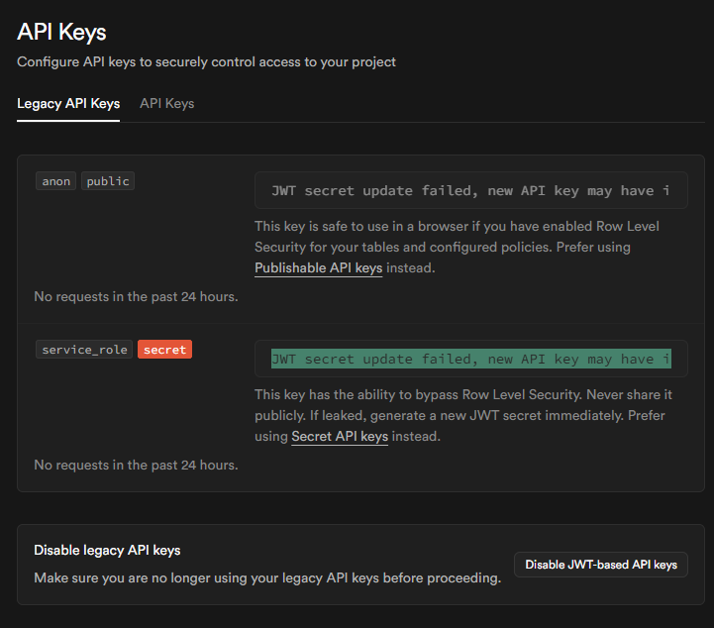The width and height of the screenshot is (714, 628).
Task: Click the request count under service_role key
Action: click(x=136, y=465)
